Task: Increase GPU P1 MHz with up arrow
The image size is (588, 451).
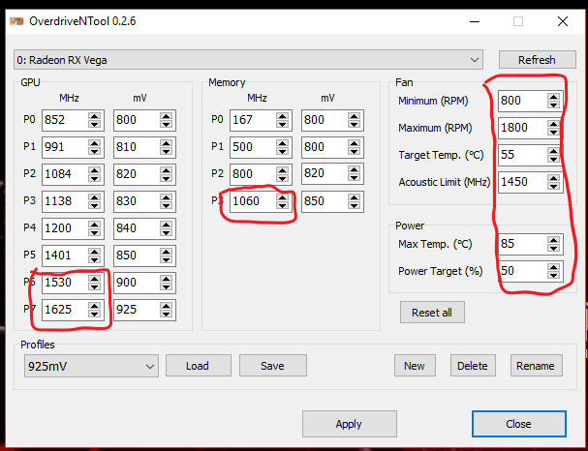Action: tap(95, 143)
